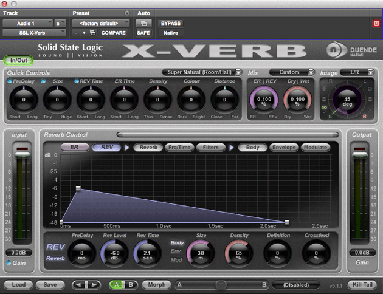Click the linked green-pink circles icon in Image
This screenshot has width=383, height=294.
pyautogui.click(x=324, y=108)
